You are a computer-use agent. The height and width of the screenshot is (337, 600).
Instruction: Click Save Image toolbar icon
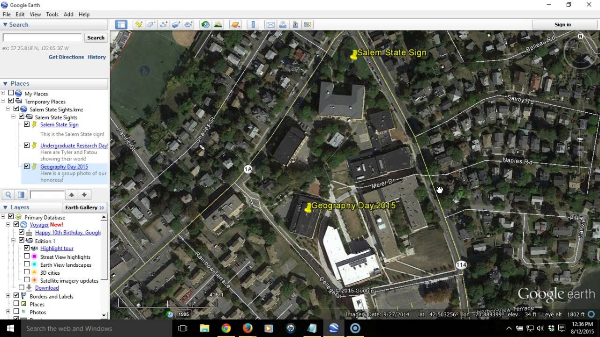click(295, 25)
